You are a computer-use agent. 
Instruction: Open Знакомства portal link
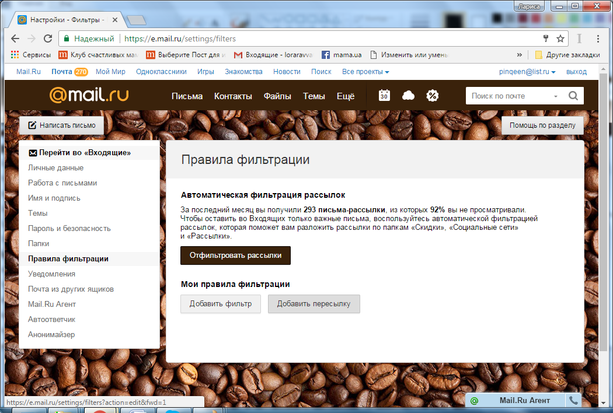point(243,72)
